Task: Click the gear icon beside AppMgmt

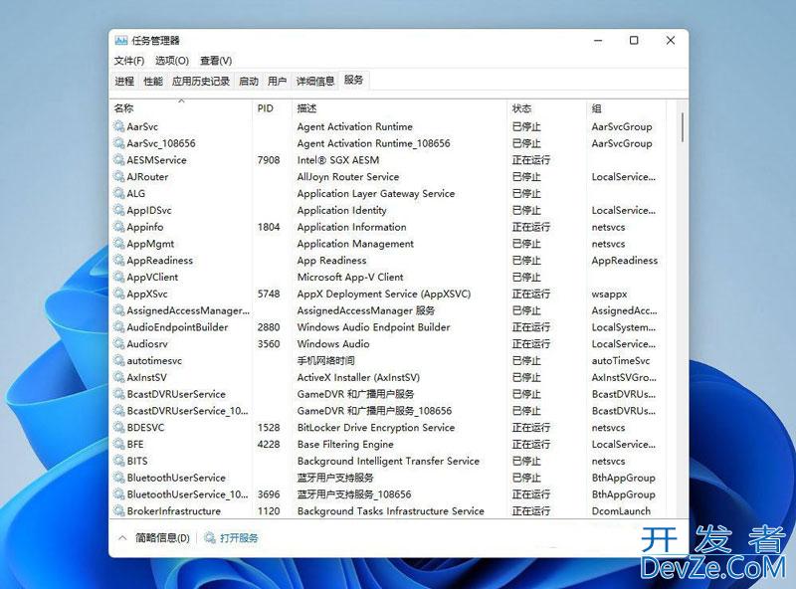Action: click(118, 244)
